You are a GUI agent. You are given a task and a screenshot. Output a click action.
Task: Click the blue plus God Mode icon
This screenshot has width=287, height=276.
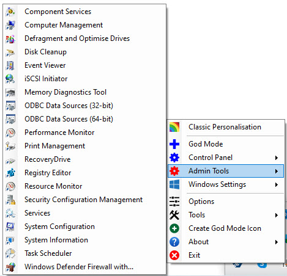[x=174, y=144]
